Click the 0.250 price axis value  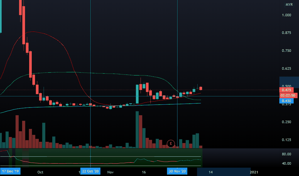click(286, 122)
